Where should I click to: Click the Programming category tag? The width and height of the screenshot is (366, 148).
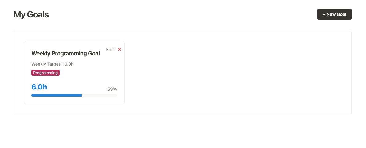coord(45,73)
